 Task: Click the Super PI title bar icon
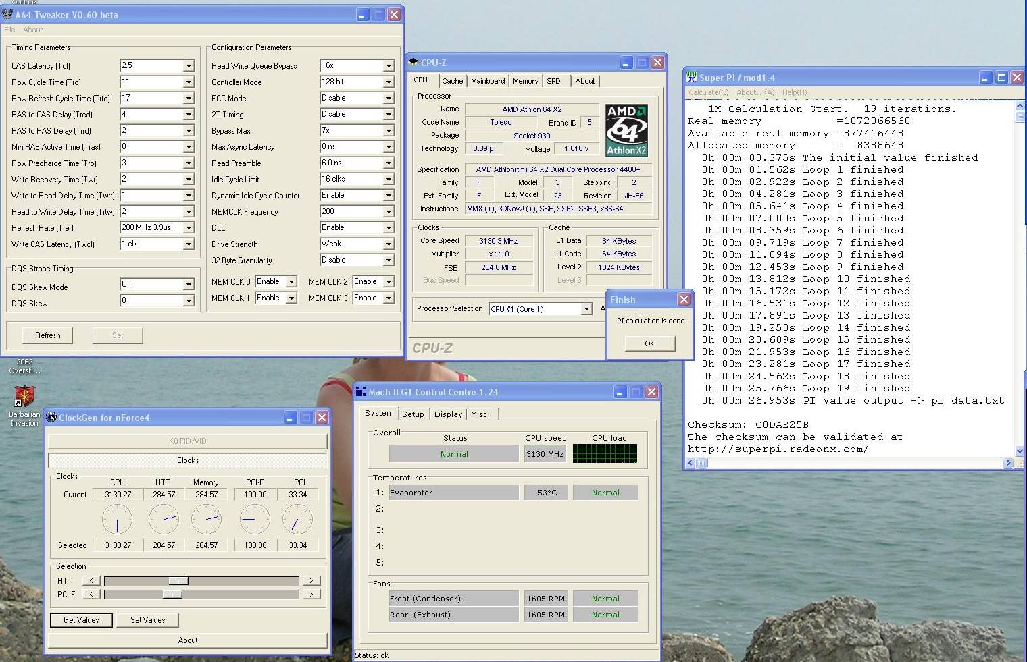pos(692,78)
